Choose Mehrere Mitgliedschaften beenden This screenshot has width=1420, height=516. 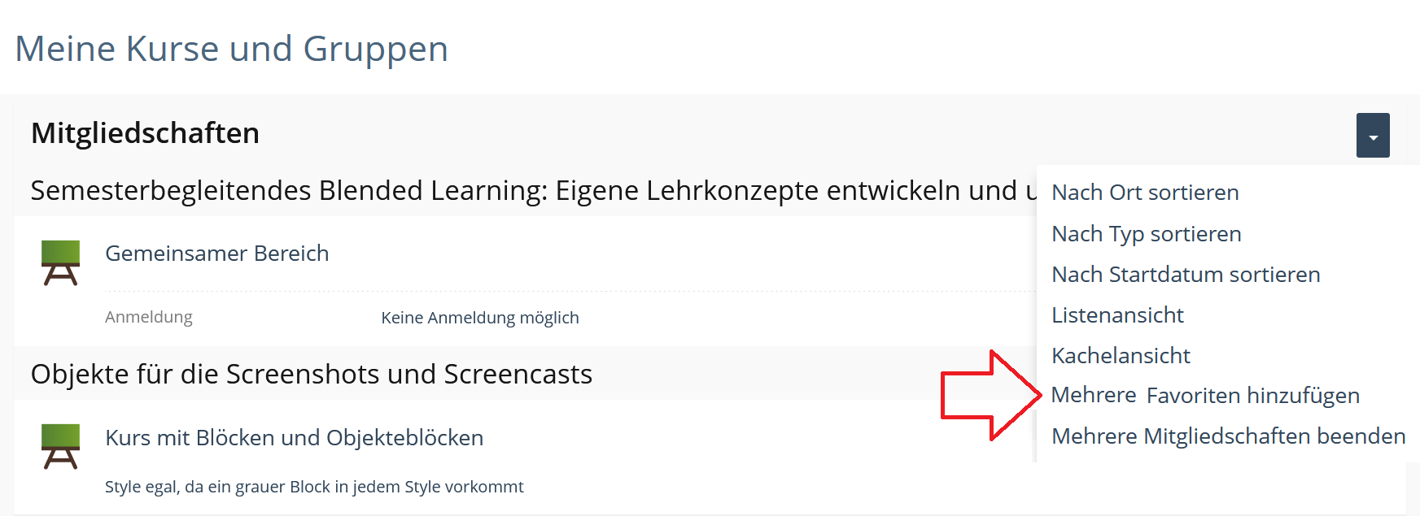point(1228,436)
